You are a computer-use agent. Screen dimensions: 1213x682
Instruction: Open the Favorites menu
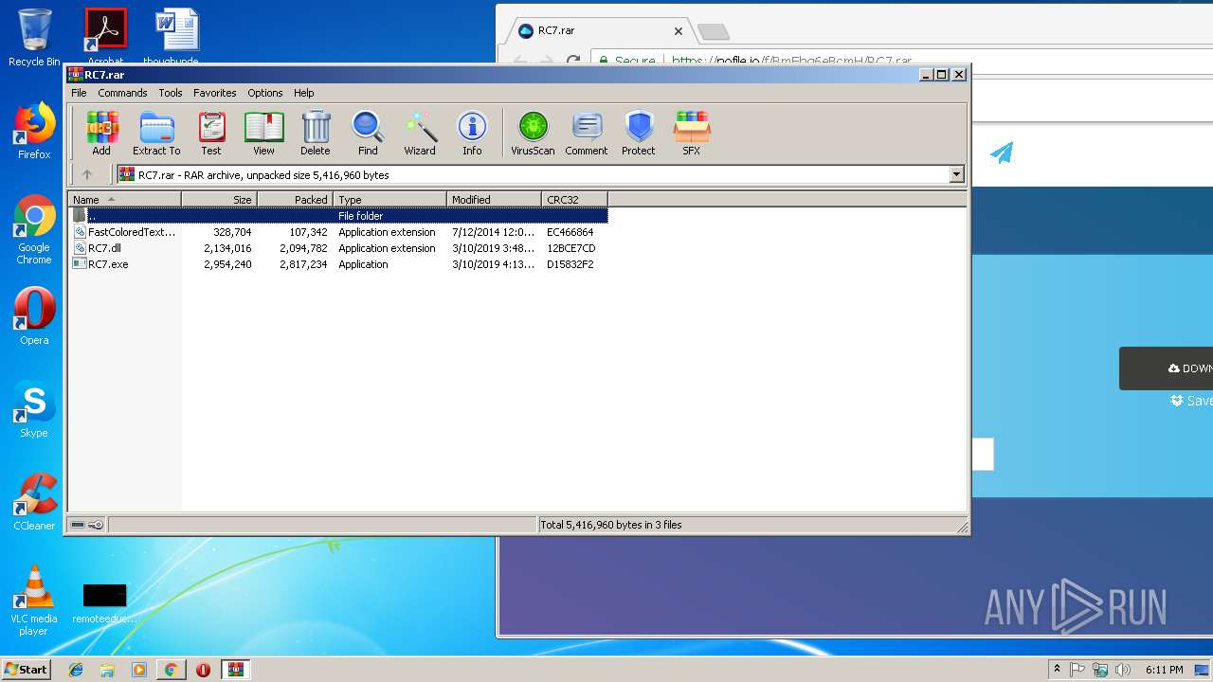[x=215, y=93]
